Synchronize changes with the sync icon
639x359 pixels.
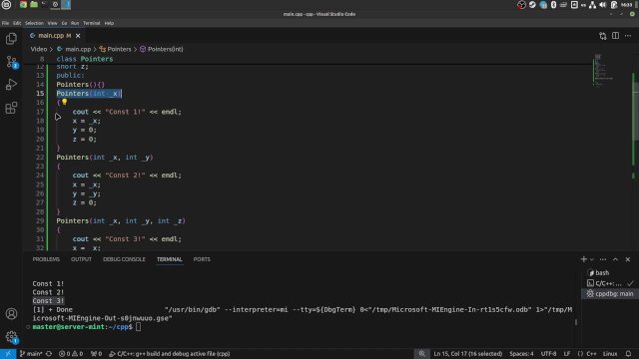(49, 354)
